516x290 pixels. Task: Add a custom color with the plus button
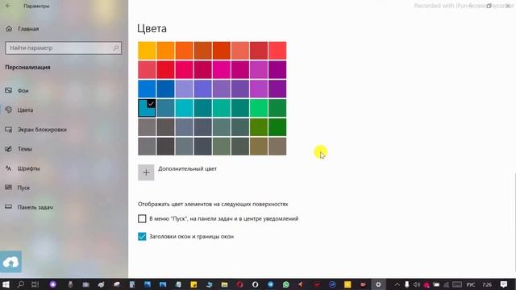tap(146, 172)
